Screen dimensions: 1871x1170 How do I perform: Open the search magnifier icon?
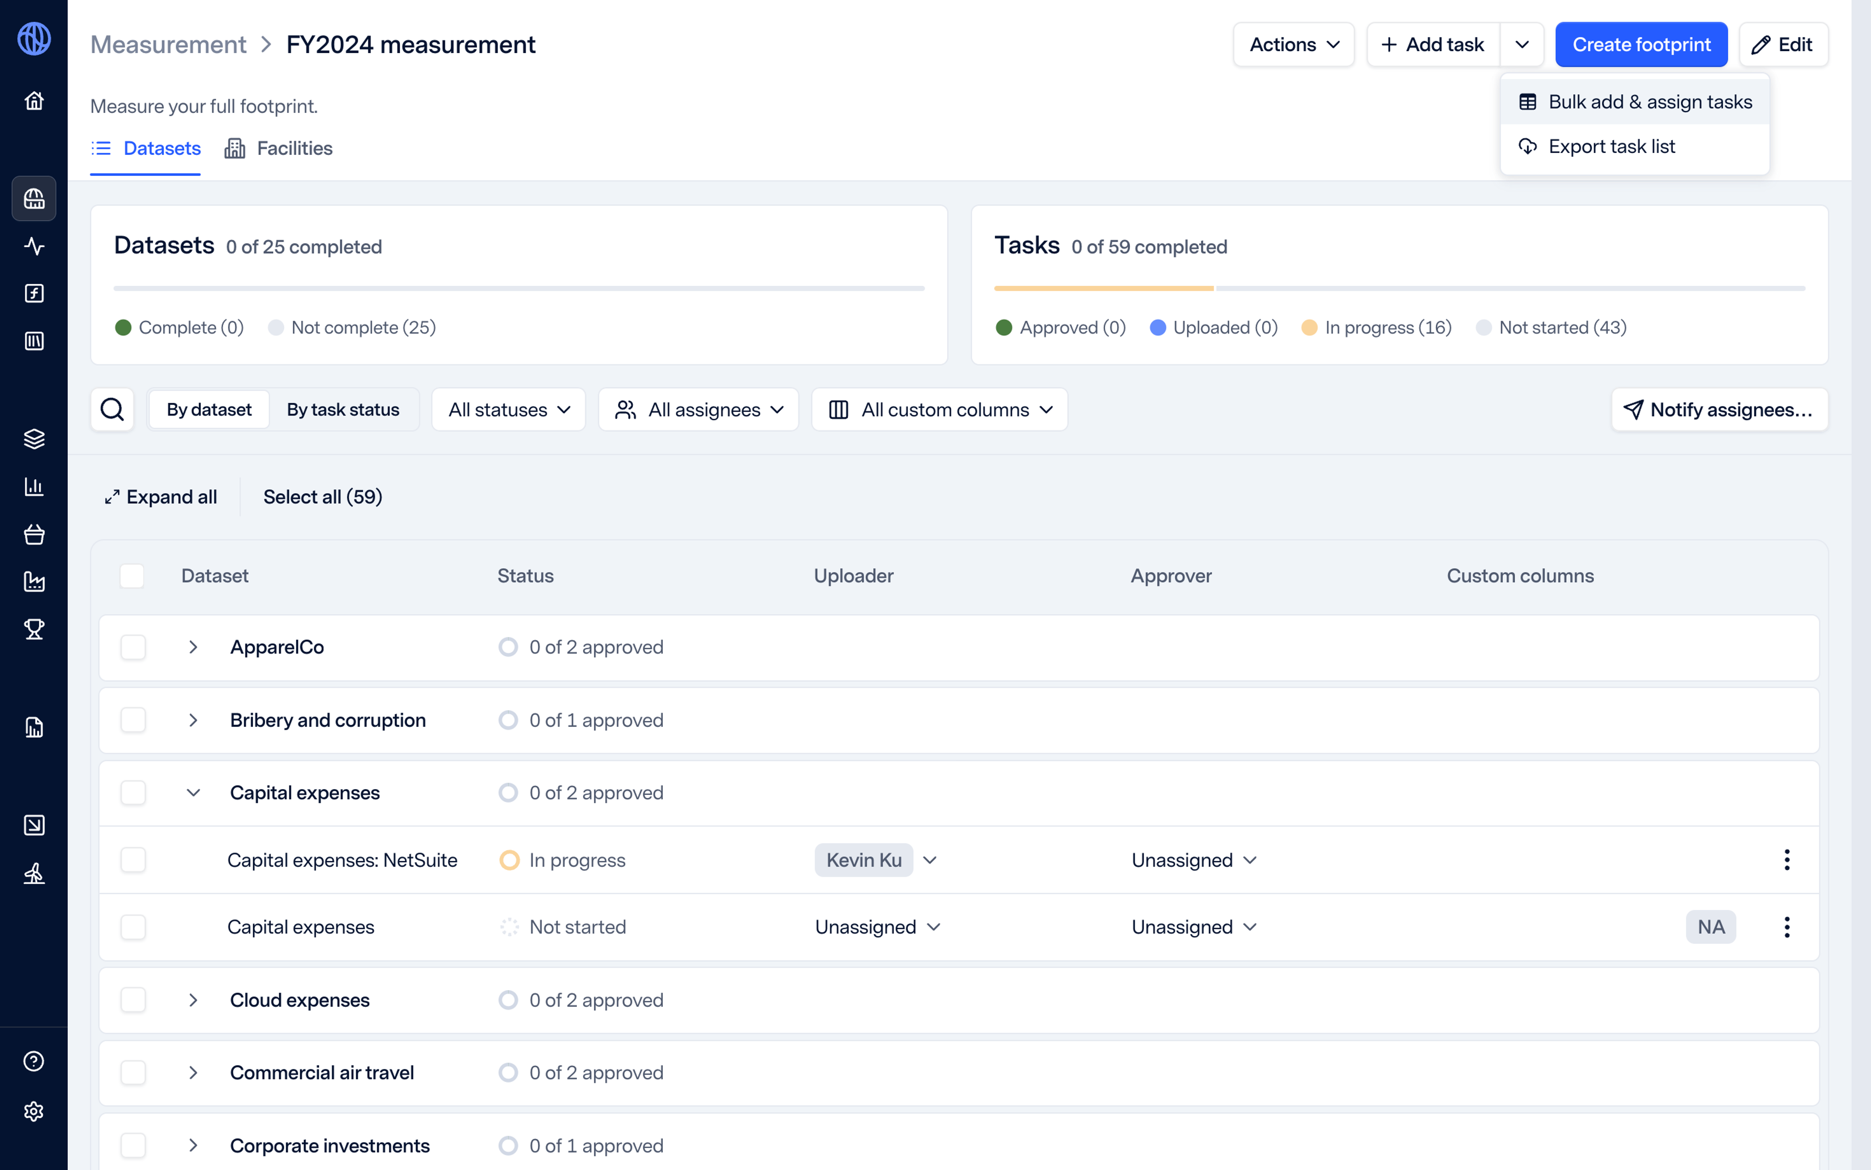[112, 409]
